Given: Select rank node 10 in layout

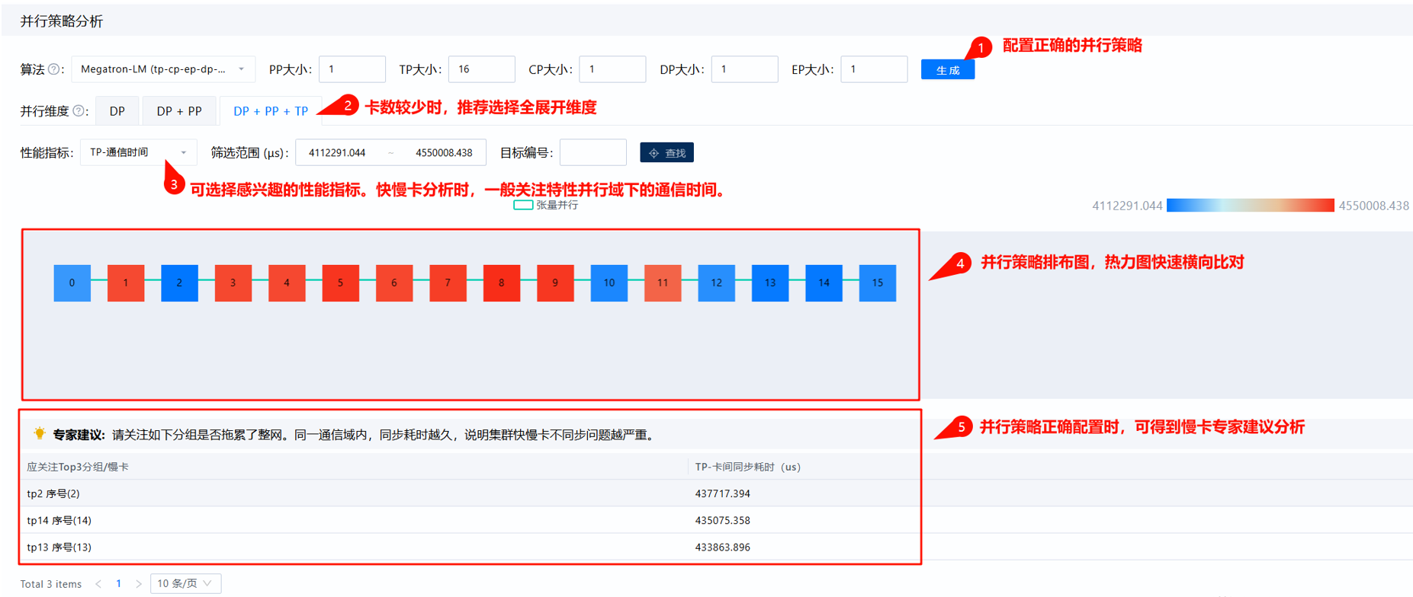Looking at the screenshot, I should point(609,283).
